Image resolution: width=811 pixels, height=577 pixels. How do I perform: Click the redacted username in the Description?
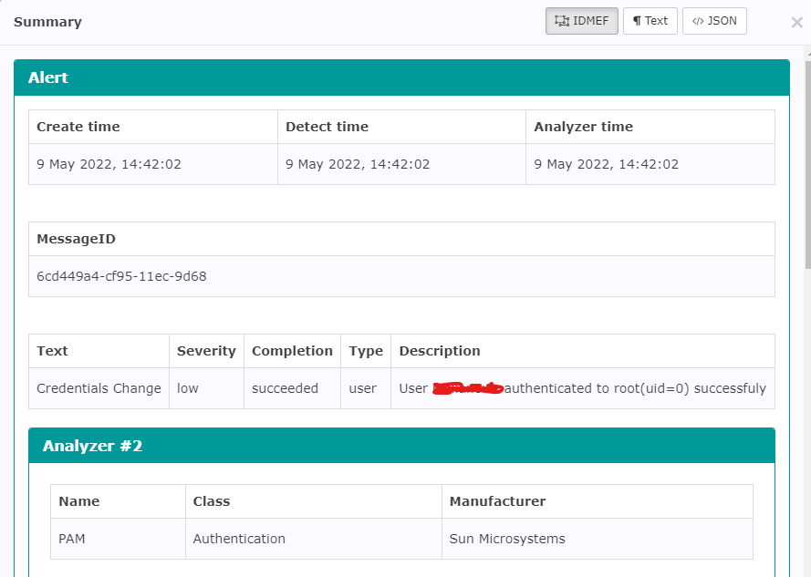[470, 387]
